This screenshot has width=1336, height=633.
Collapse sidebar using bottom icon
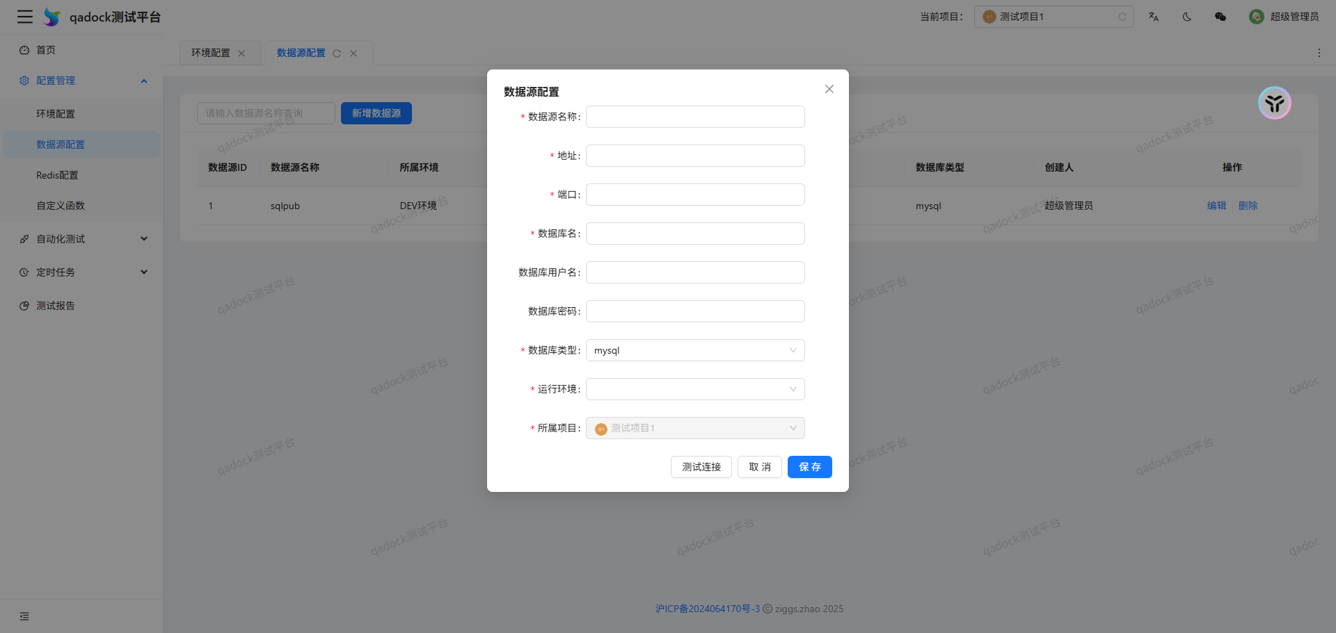(x=24, y=616)
